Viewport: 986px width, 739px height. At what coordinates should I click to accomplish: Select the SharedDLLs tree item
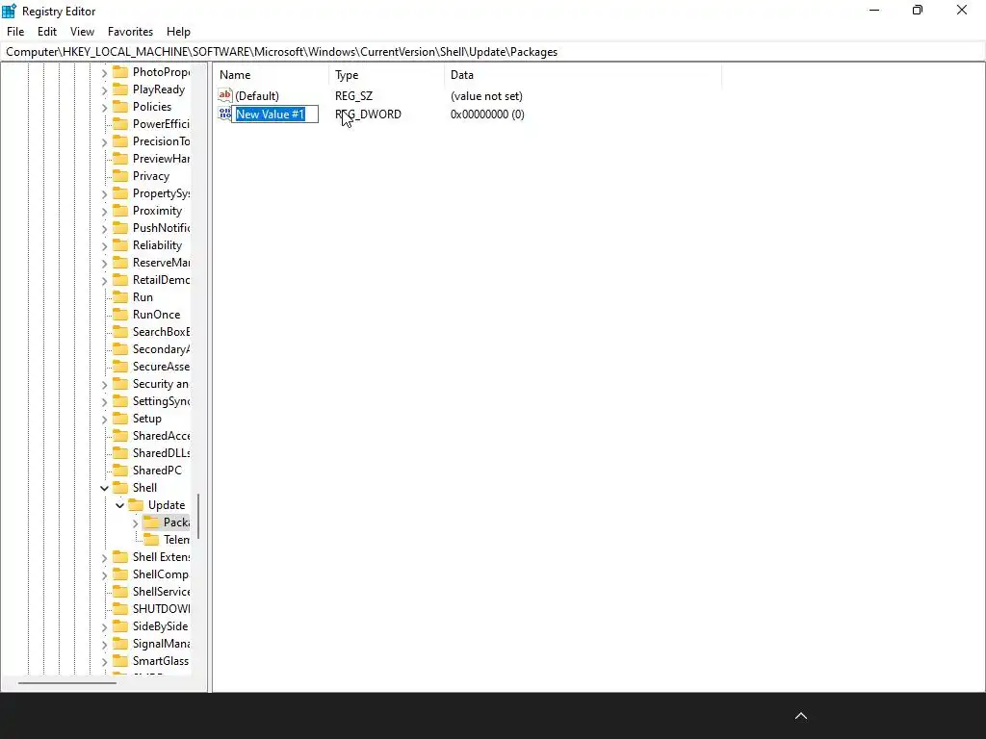pos(161,453)
